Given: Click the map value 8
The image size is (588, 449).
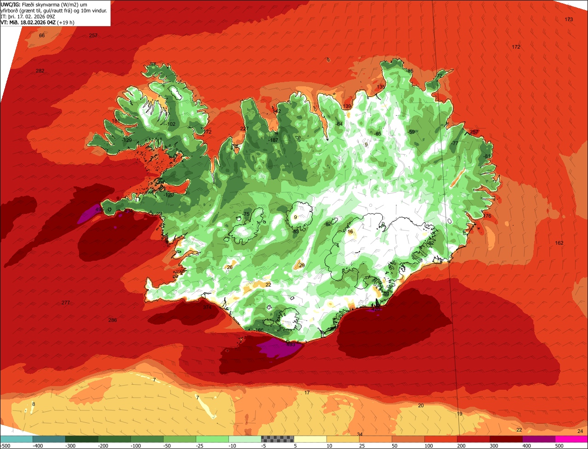Looking at the screenshot, I should pos(33,404).
